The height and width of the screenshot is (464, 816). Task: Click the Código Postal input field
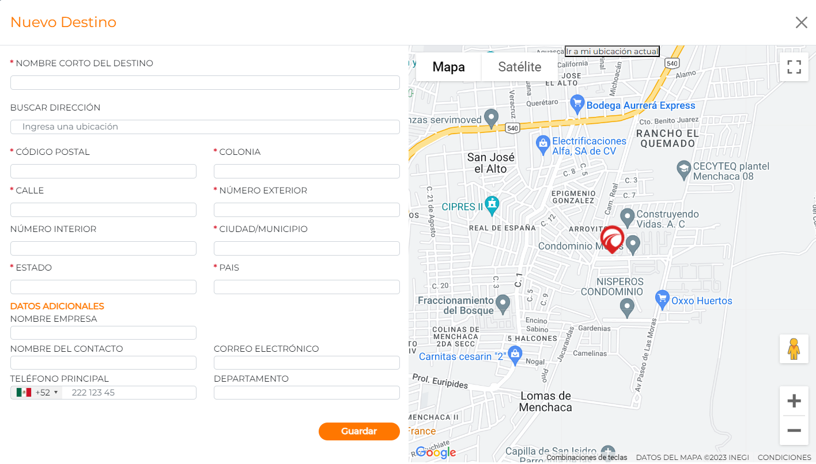tap(103, 171)
